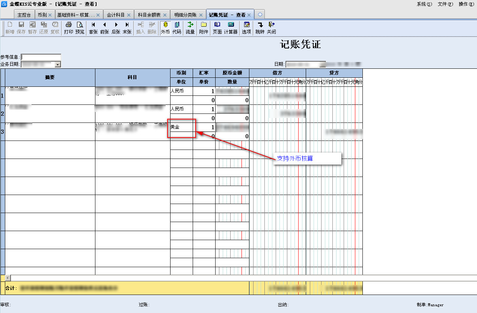Expand the 业务日期 date dropdown
This screenshot has width=477, height=313.
58,65
